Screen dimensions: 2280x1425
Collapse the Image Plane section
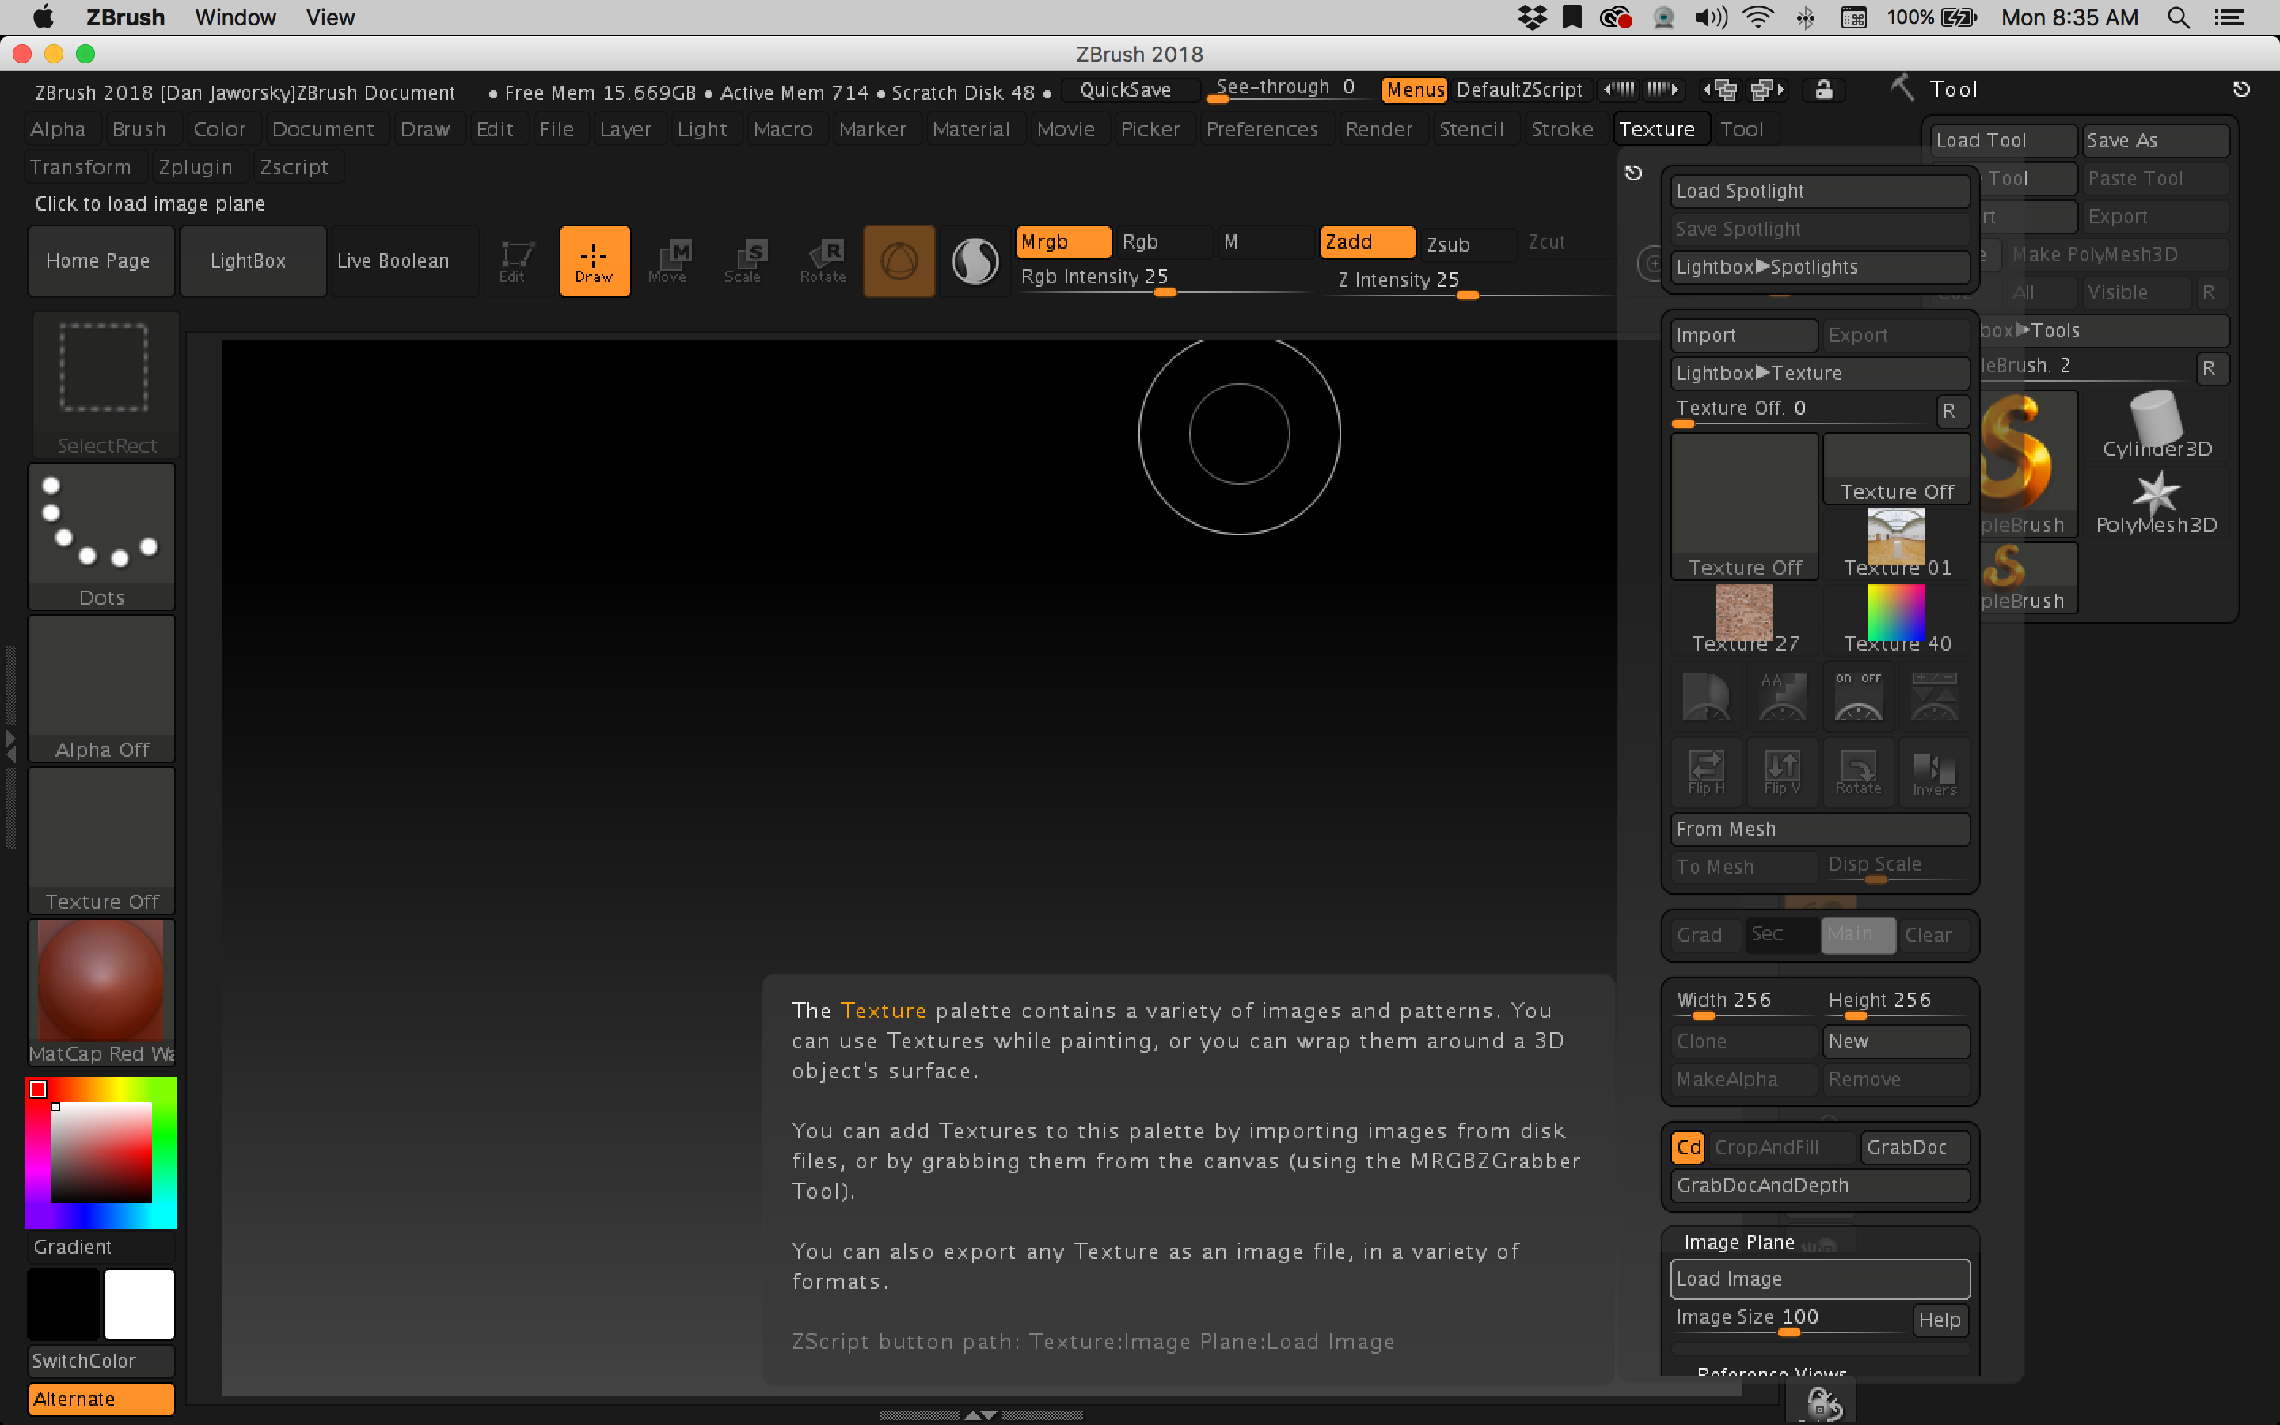click(1739, 1243)
